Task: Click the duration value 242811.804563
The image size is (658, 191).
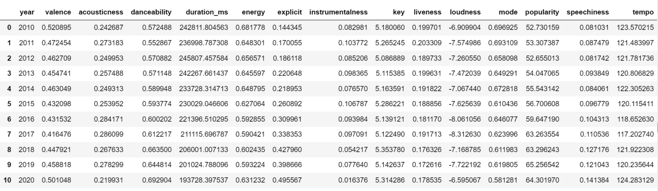Action: coord(203,28)
